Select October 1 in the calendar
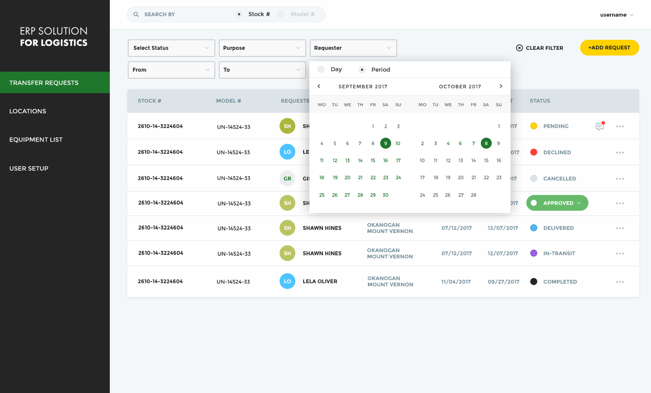Viewport: 651px width, 393px height. tap(499, 126)
